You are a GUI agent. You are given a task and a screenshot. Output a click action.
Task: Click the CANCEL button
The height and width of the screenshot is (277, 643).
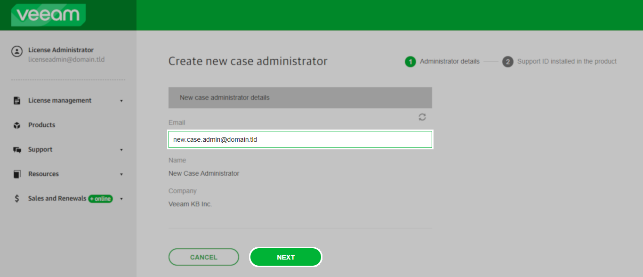[204, 257]
